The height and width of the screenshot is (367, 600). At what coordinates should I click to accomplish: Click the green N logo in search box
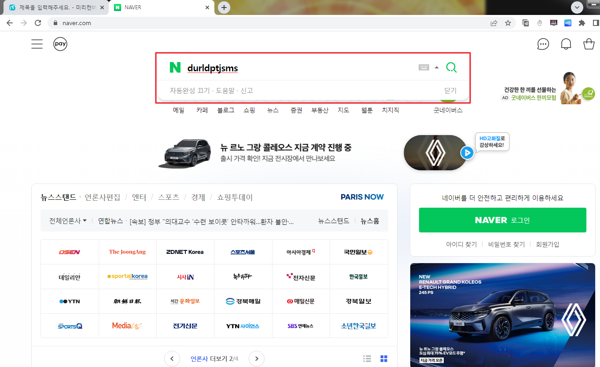tap(175, 67)
